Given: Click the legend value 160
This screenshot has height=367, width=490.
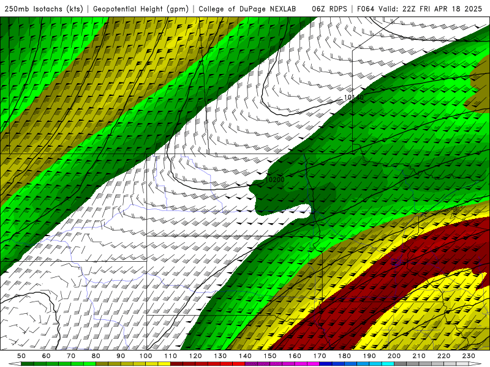Looking at the screenshot, I should tap(295, 356).
